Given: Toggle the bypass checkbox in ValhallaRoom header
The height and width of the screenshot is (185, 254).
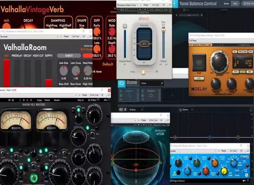Looking at the screenshot, I should pos(91,36).
